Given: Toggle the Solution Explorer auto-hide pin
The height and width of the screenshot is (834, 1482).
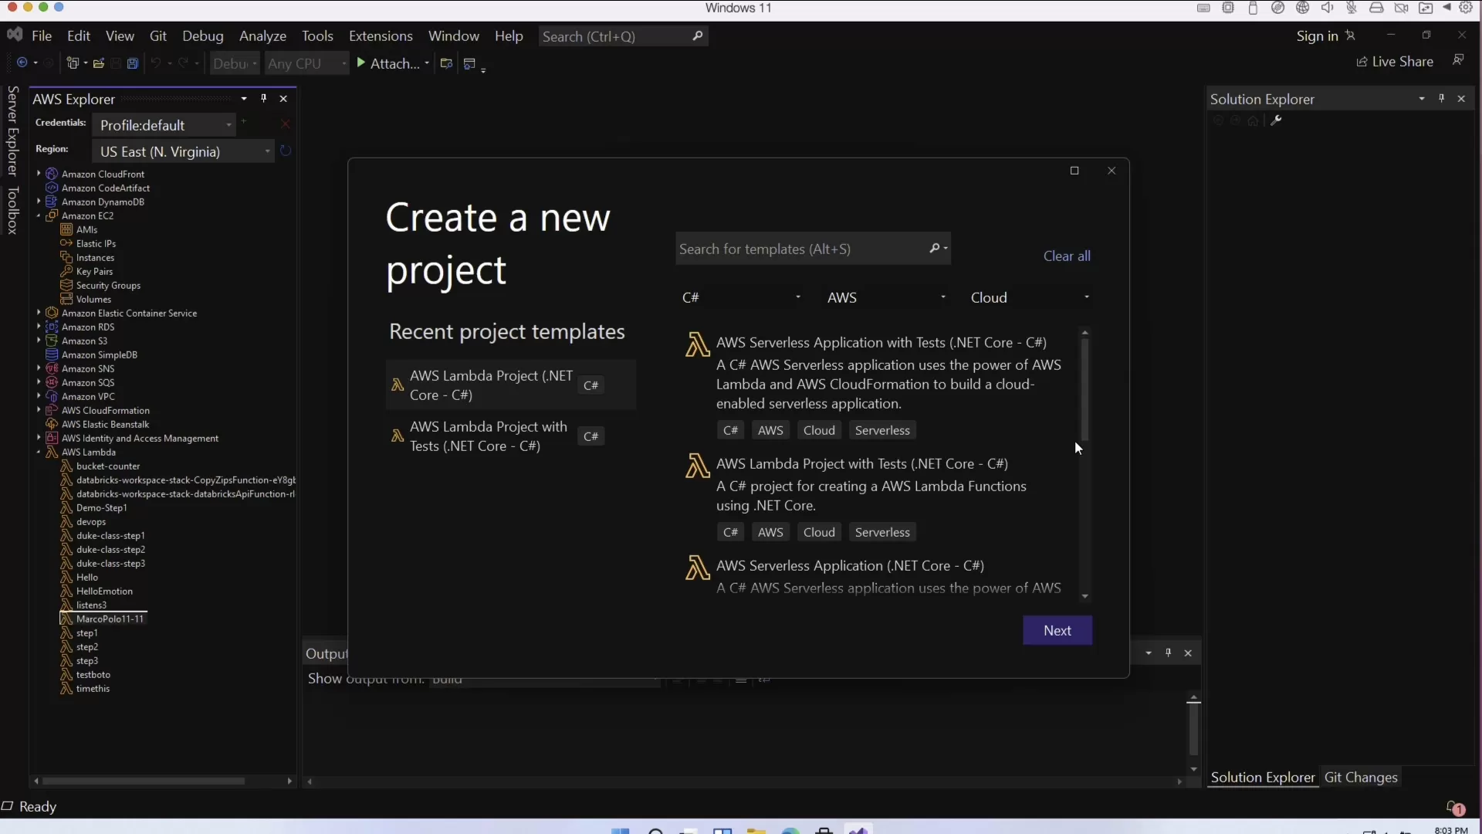Looking at the screenshot, I should coord(1441,99).
